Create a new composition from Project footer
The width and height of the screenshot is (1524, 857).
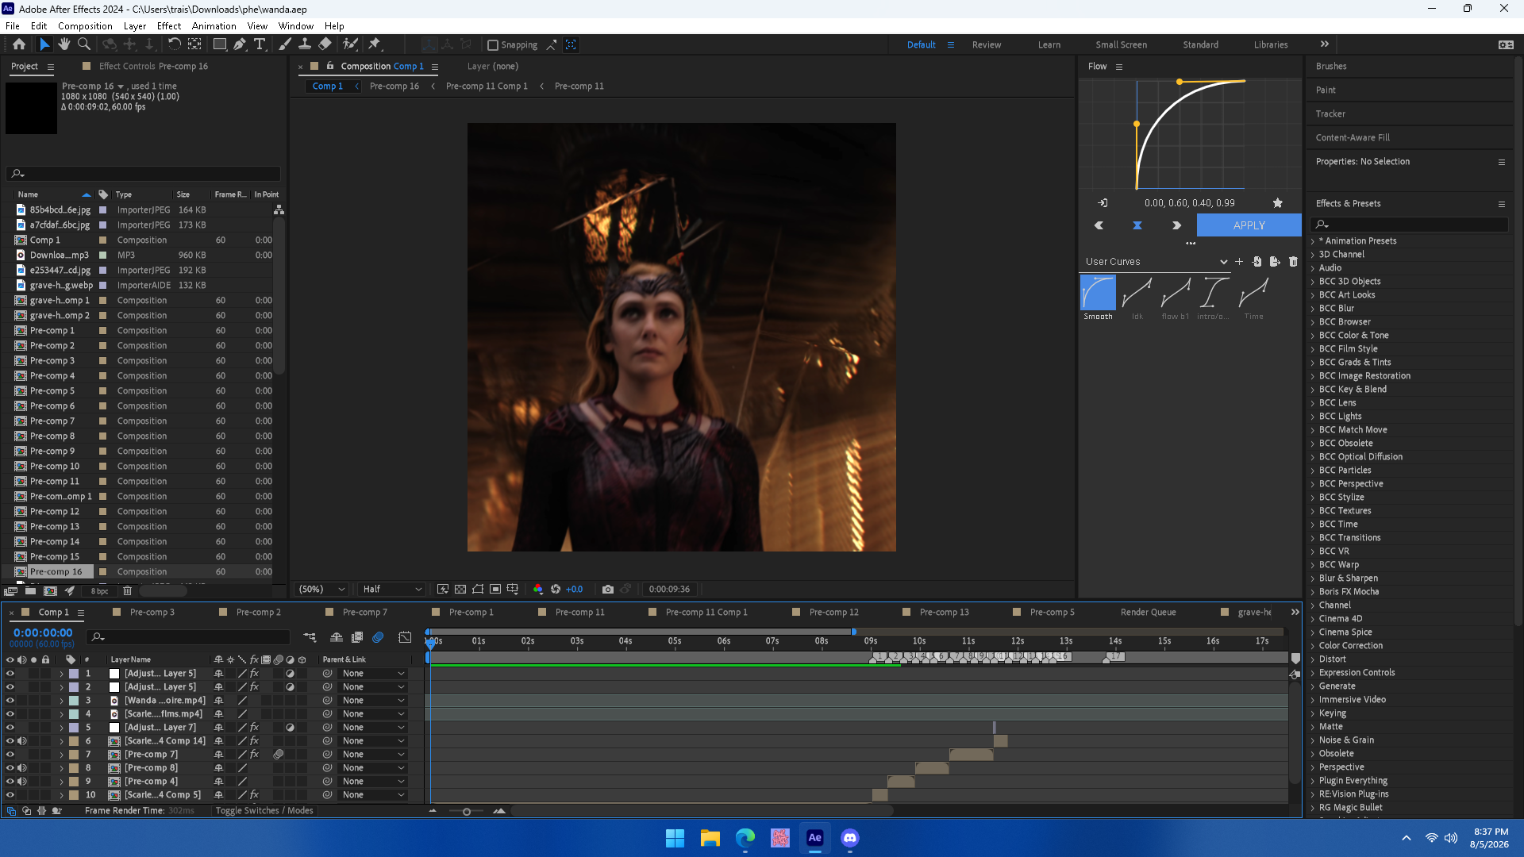[x=50, y=590]
